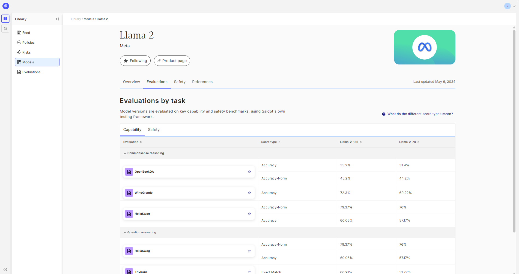
Task: Click the WinoGrande document icon
Action: tap(129, 193)
